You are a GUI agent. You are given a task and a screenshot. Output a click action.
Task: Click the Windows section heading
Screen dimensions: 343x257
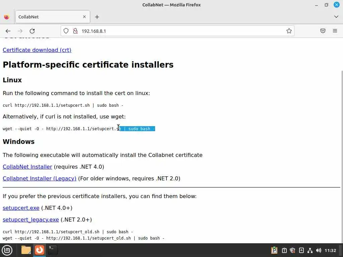[19, 142]
